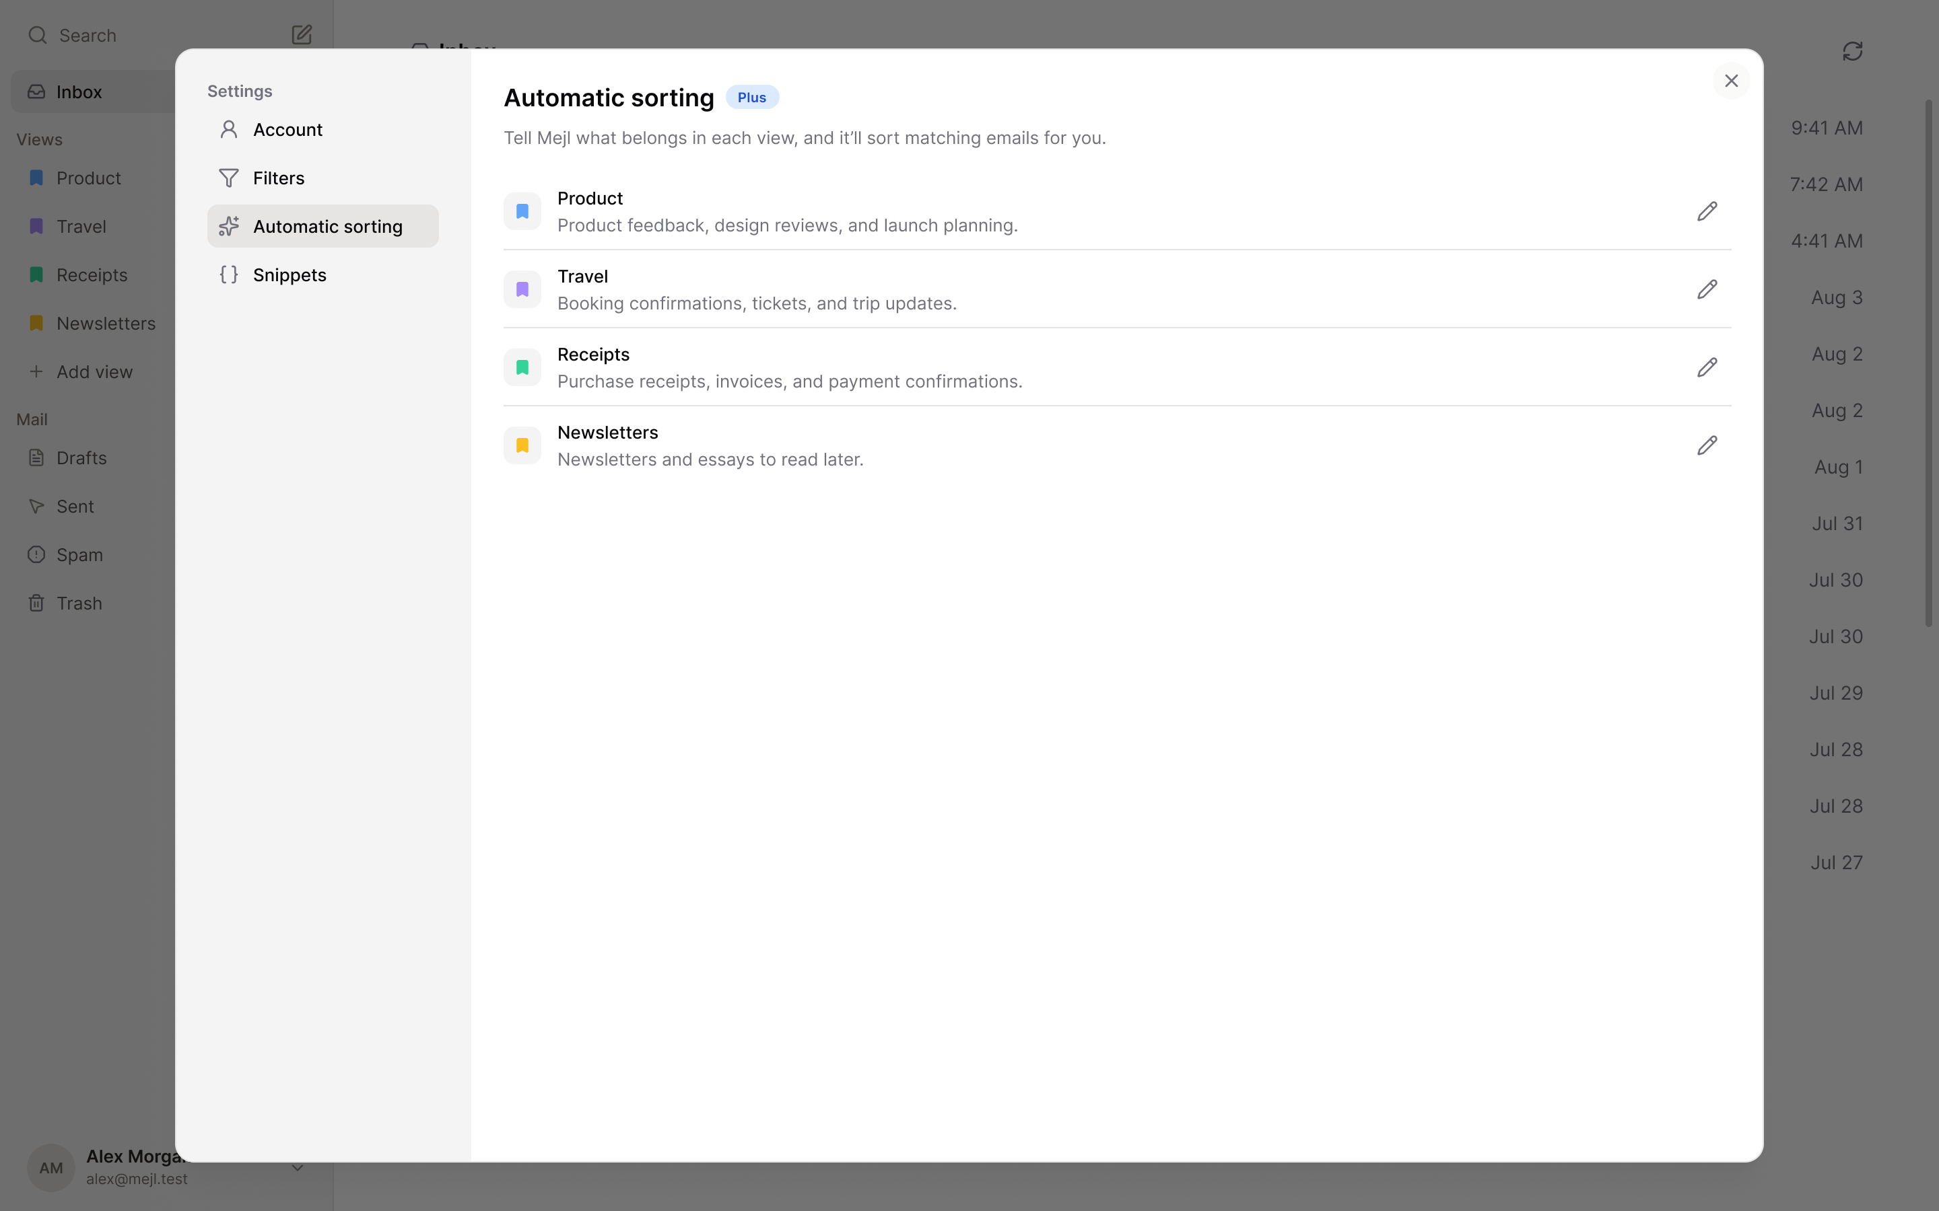Click the Jul 31 email date
The image size is (1939, 1211).
tap(1837, 524)
